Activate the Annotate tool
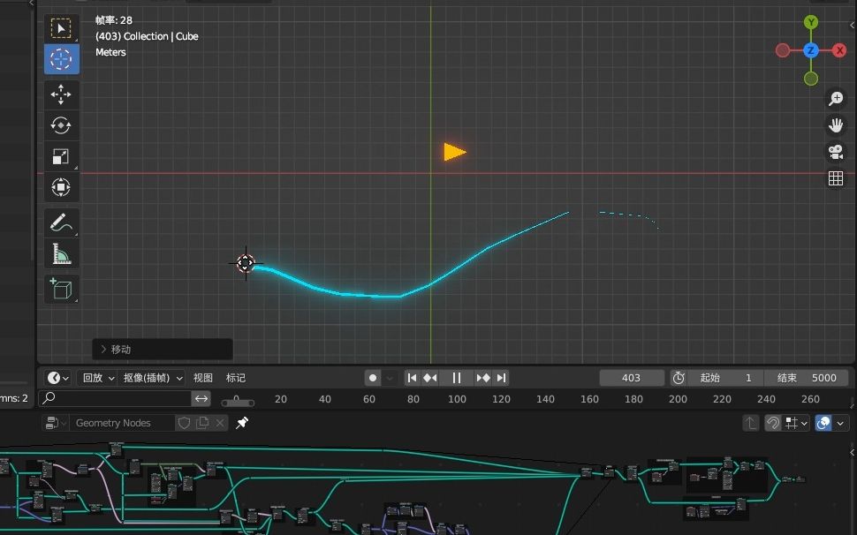The height and width of the screenshot is (535, 857). 61,222
